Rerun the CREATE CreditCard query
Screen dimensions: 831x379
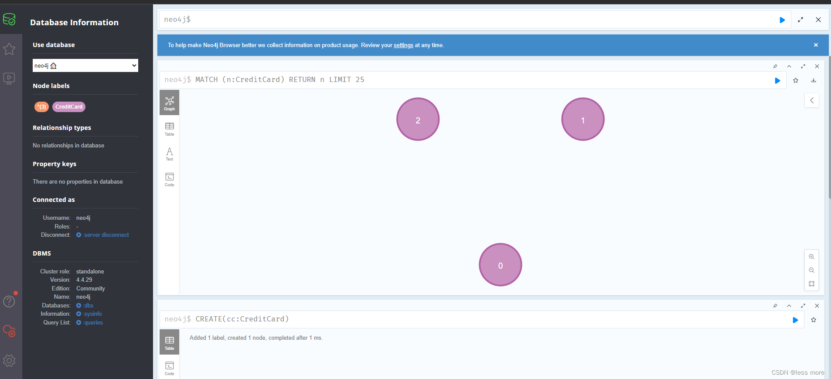795,320
